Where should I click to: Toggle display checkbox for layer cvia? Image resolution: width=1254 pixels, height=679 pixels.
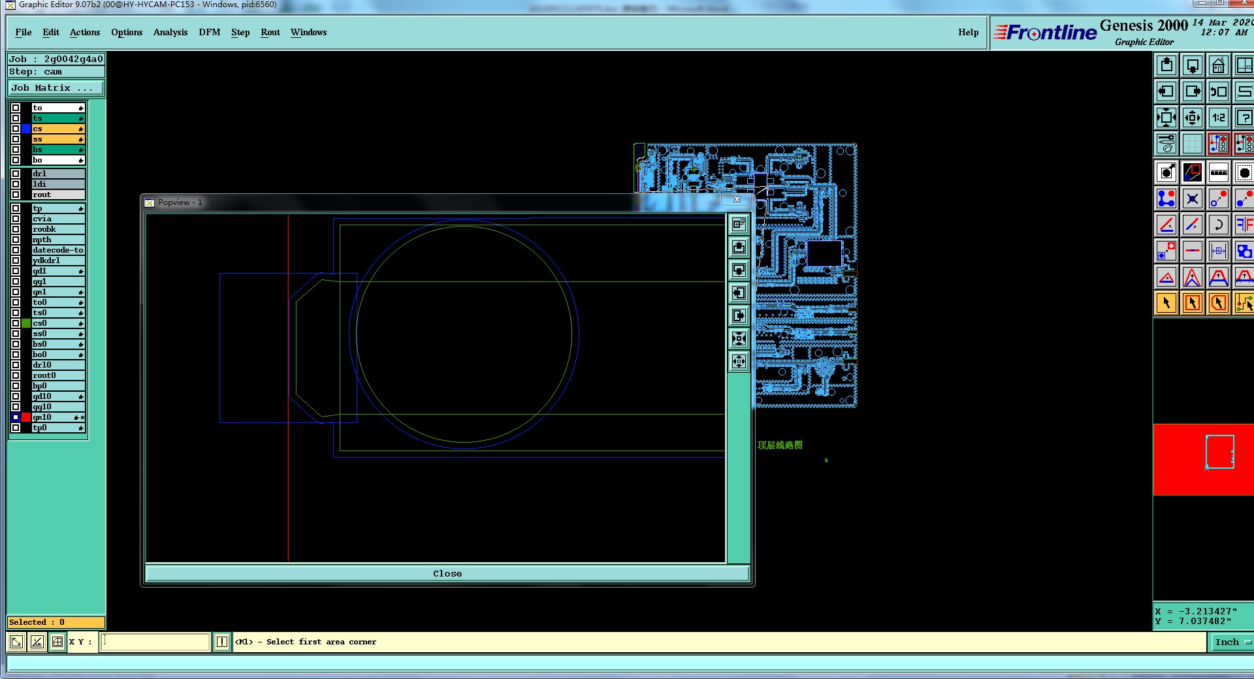pyautogui.click(x=16, y=219)
